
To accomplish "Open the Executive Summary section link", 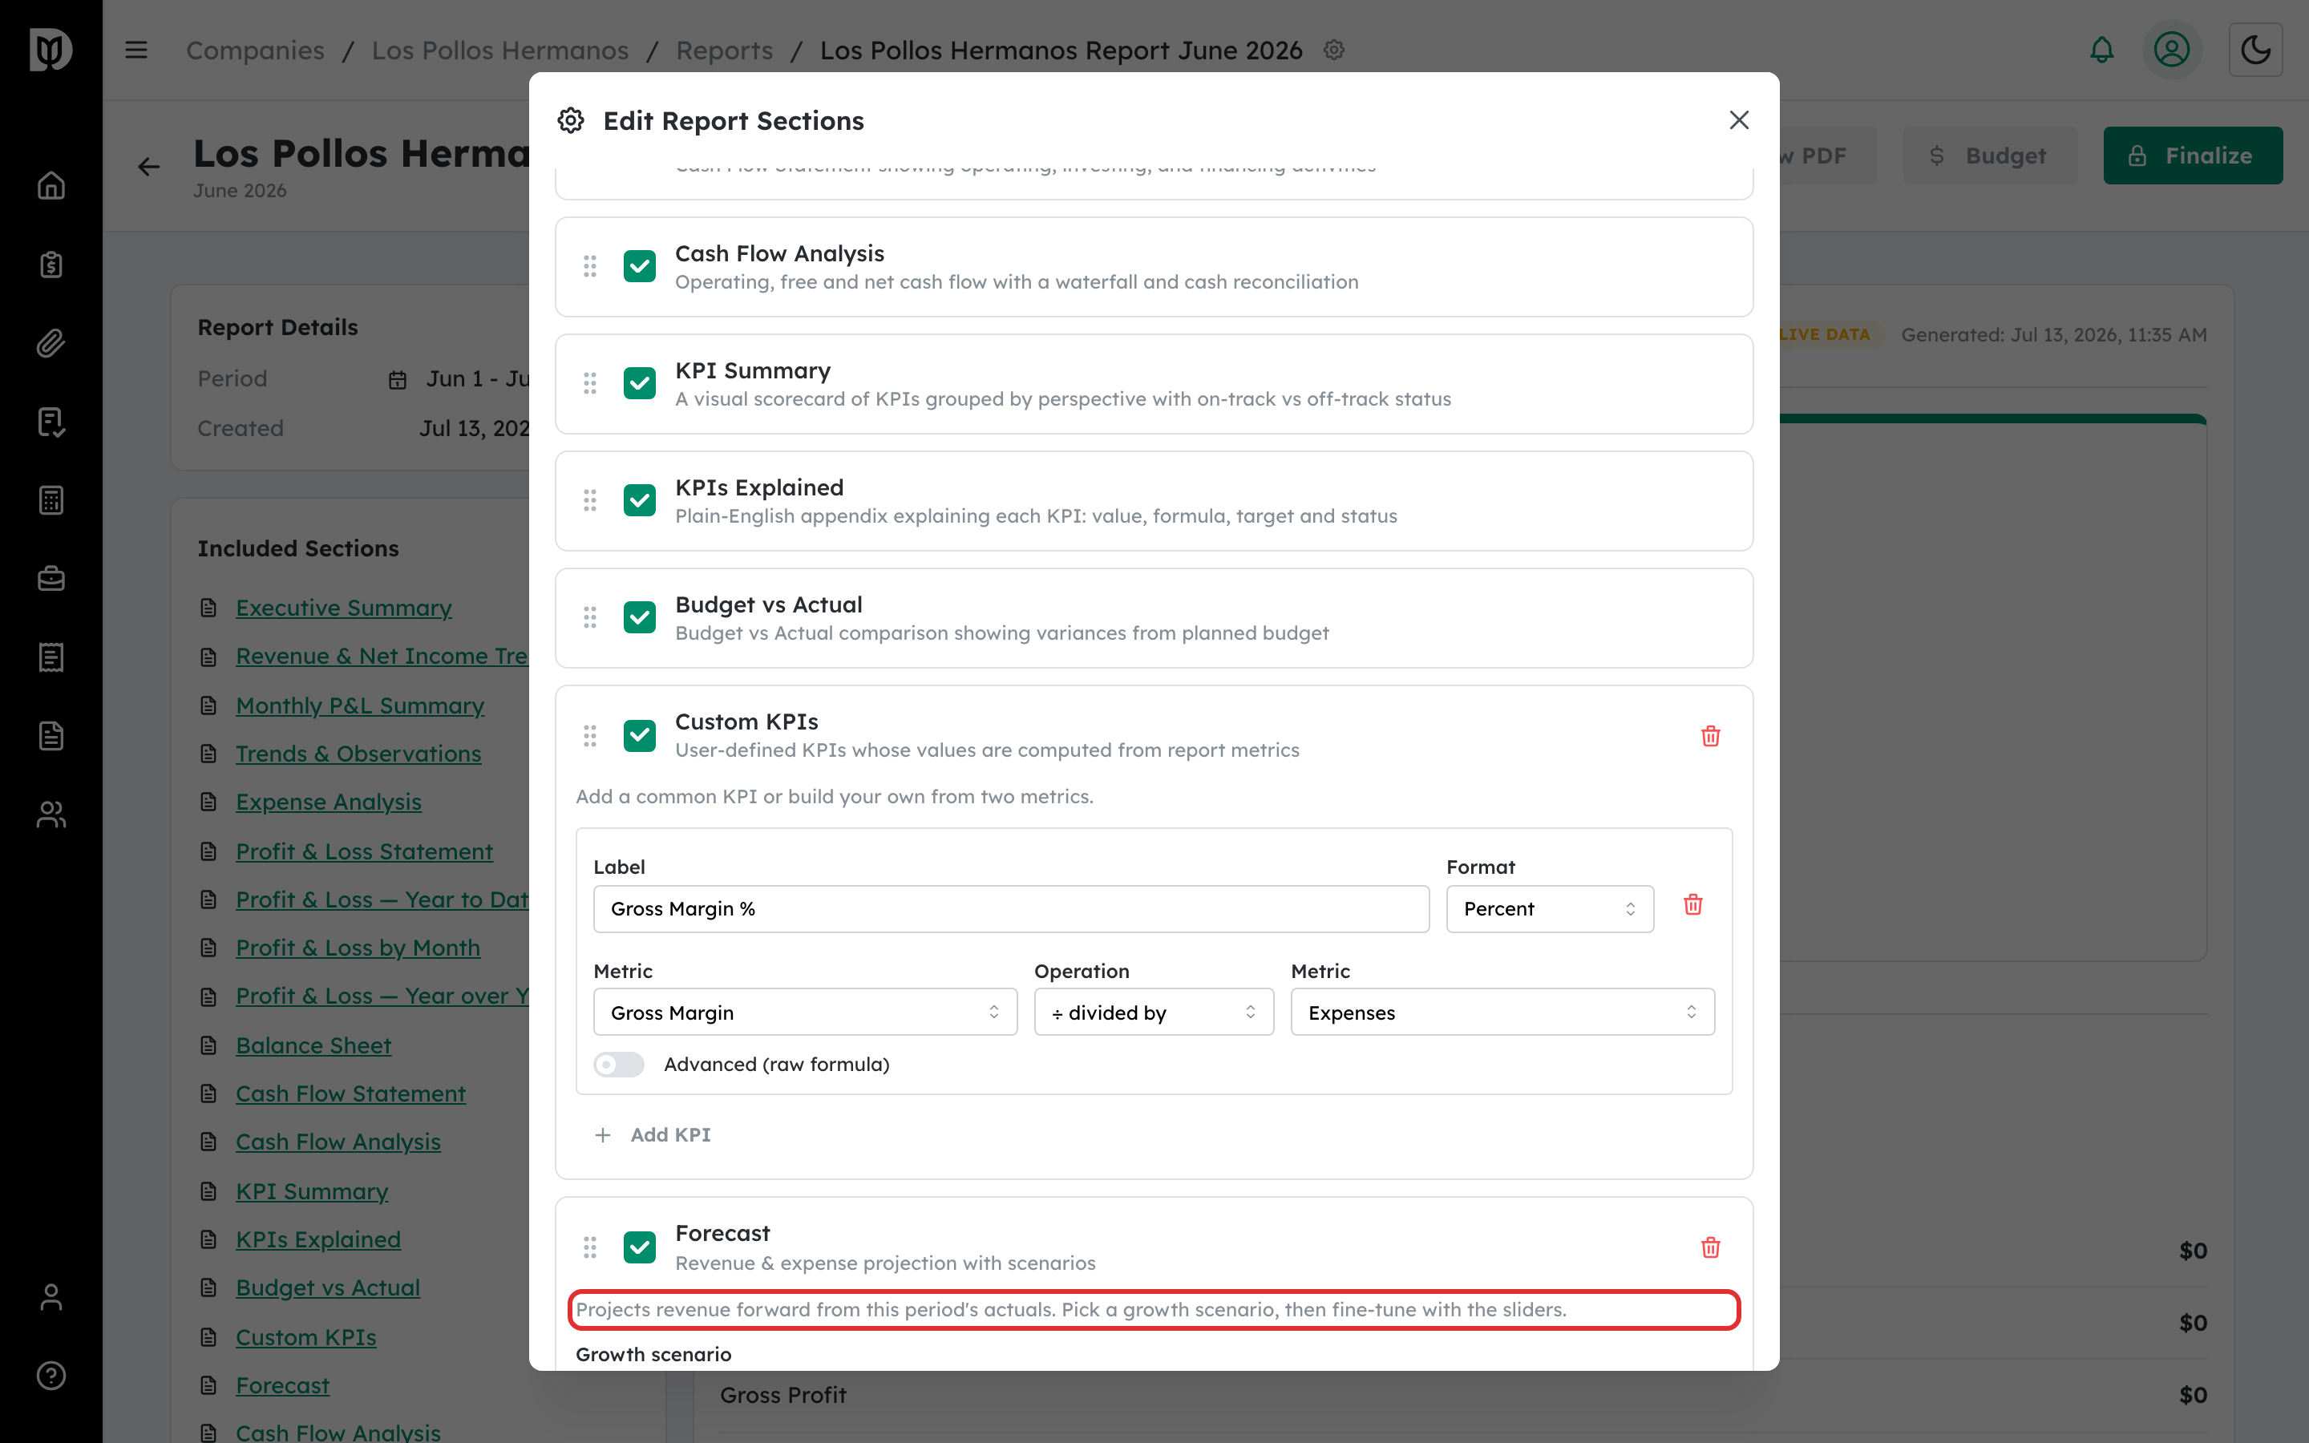I will (343, 608).
